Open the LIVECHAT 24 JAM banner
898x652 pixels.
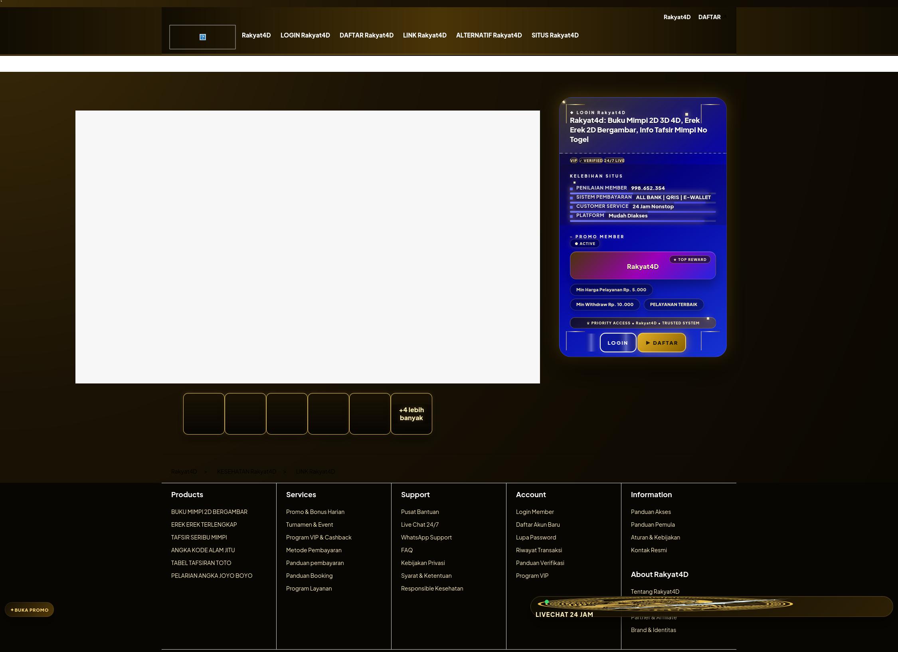711,607
